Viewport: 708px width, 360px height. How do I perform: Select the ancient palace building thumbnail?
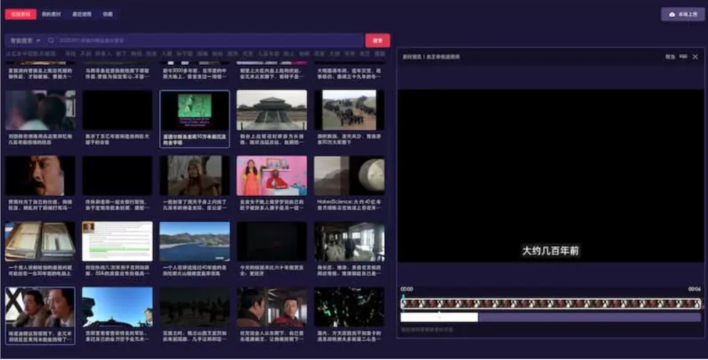click(x=272, y=110)
